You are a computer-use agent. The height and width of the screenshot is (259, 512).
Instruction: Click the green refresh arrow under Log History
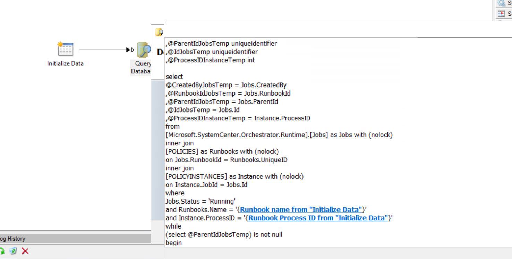(2, 251)
